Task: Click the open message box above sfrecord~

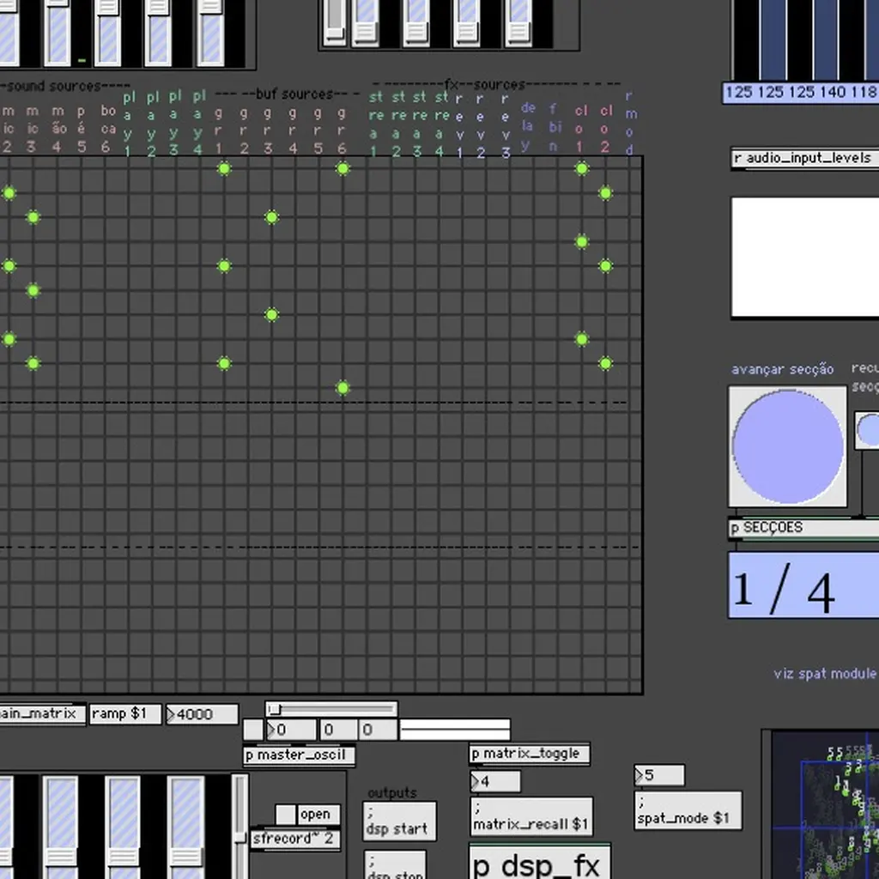Action: 316,814
